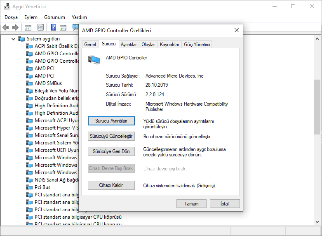
Task: Click icon beside Bileşik Veri Yolu entry
Action: point(29,91)
